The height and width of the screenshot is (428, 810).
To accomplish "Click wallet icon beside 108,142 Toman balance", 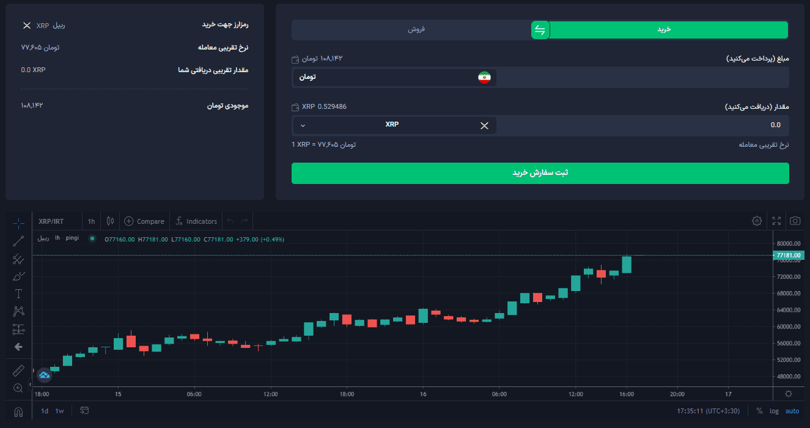I will click(296, 59).
